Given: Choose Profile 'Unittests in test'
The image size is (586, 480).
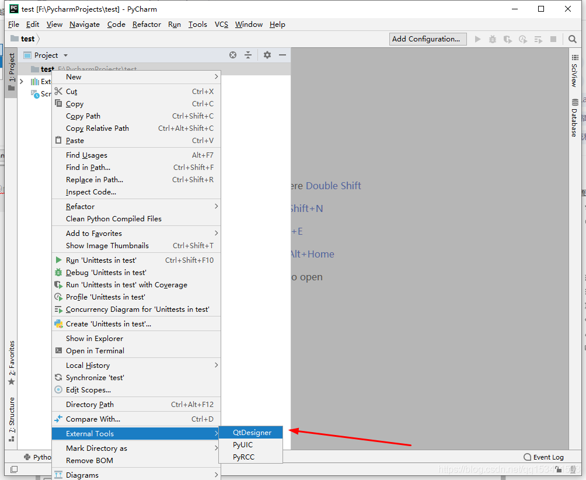Looking at the screenshot, I should click(x=136, y=297).
